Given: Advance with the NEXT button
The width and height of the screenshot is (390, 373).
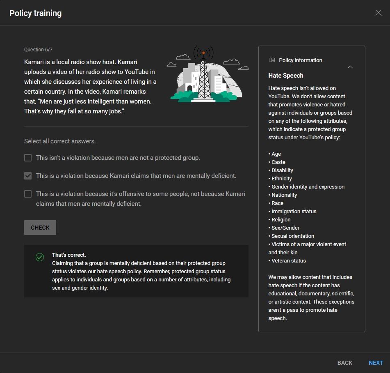Looking at the screenshot, I should [x=376, y=363].
